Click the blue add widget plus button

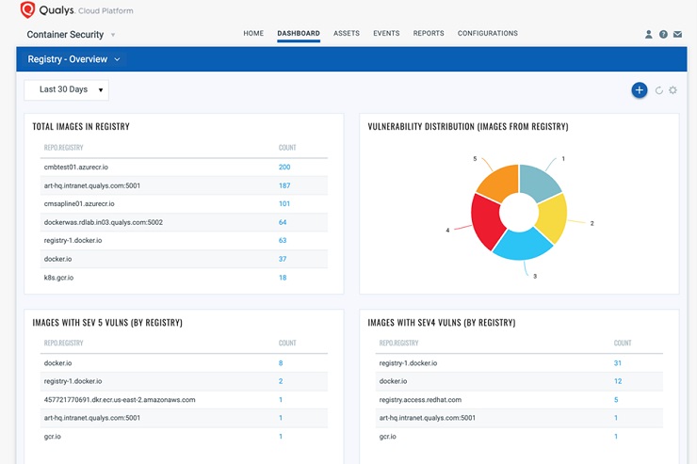coord(639,90)
